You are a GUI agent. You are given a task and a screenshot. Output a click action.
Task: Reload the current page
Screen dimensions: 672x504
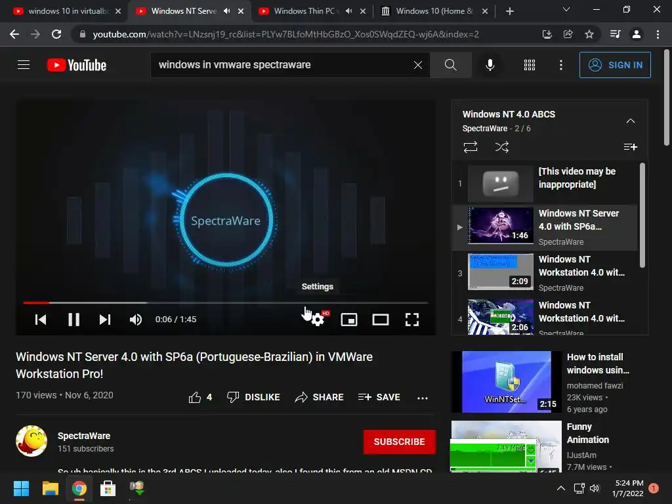point(56,34)
